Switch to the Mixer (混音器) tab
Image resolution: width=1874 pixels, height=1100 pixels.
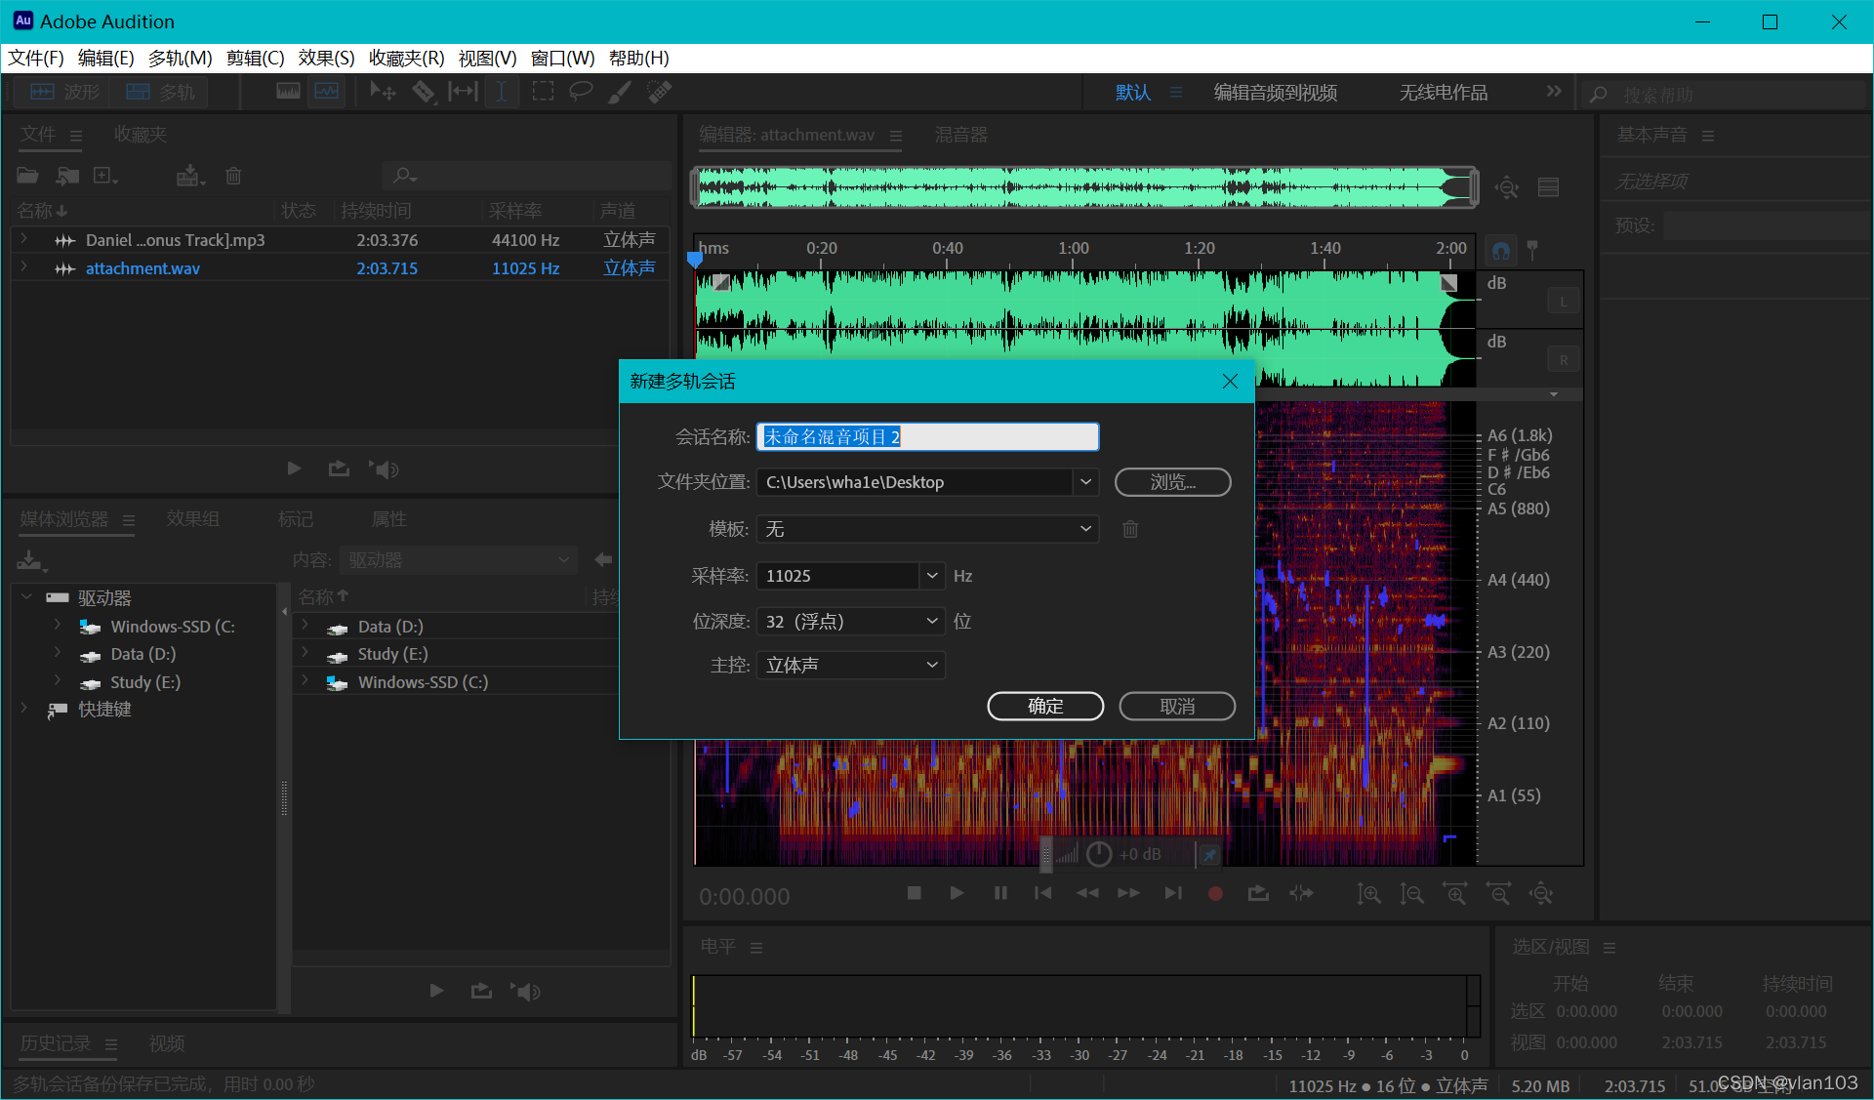pyautogui.click(x=960, y=135)
